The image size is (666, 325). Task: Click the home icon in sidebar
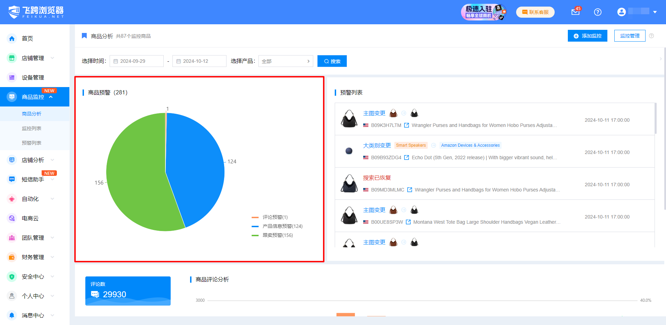pyautogui.click(x=12, y=39)
